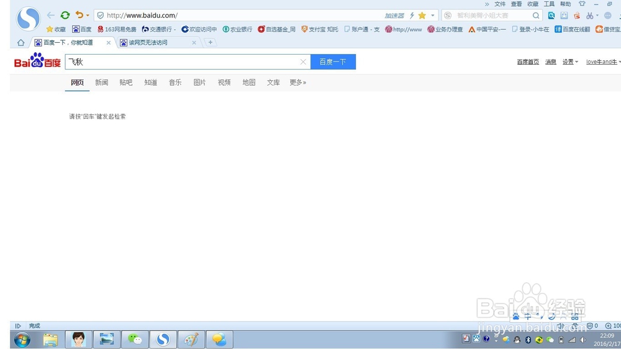Viewport: 621px width, 349px height.
Task: Select the 地图 search category
Action: pyautogui.click(x=249, y=83)
